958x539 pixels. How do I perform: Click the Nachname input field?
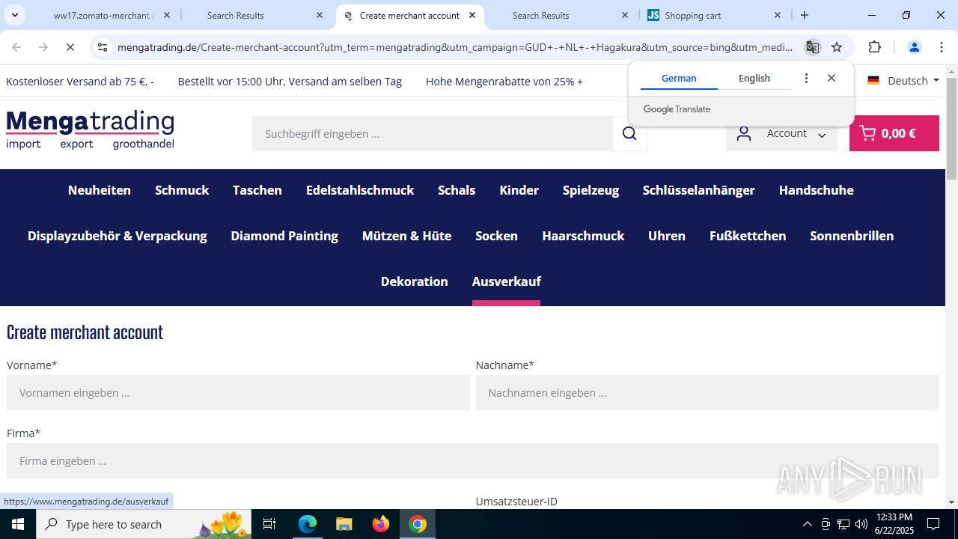pos(707,392)
